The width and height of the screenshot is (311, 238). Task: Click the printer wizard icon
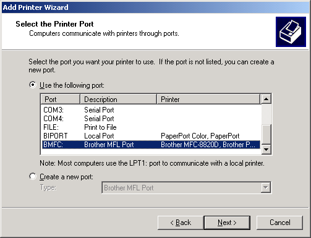point(291,32)
